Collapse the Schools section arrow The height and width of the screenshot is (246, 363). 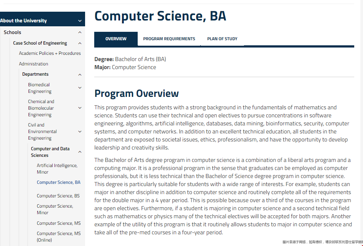point(80,32)
